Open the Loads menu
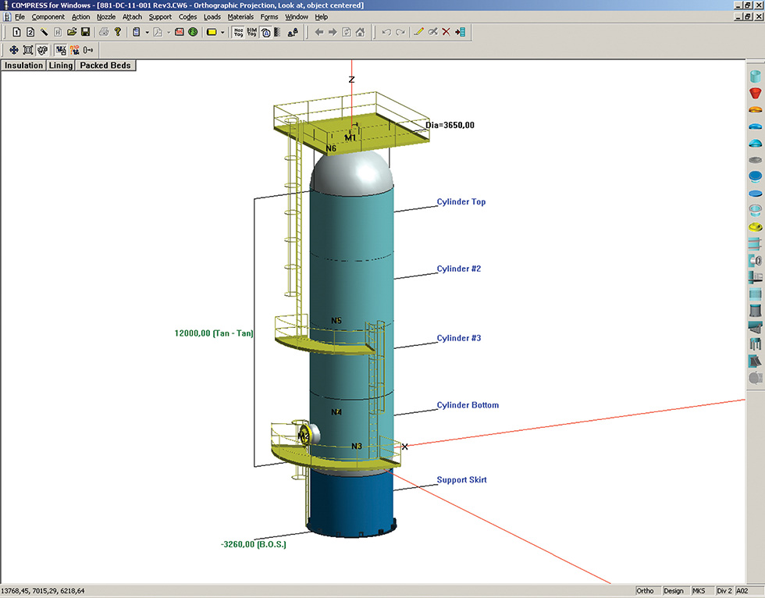Viewport: 765px width, 598px height. point(212,16)
